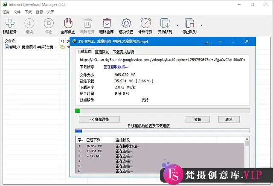Screen dimensions: 273x186
Task: Click the IDM logo in main title bar
Action: coord(5,5)
